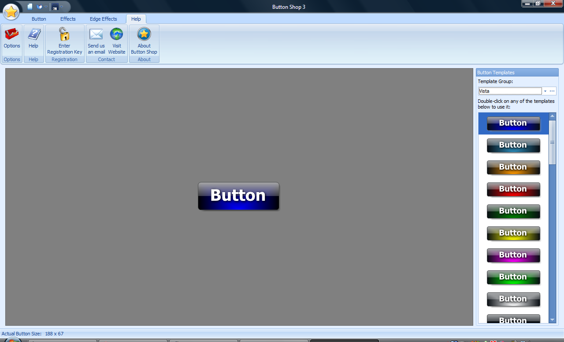
Task: Open About Button Shop
Action: (x=144, y=34)
